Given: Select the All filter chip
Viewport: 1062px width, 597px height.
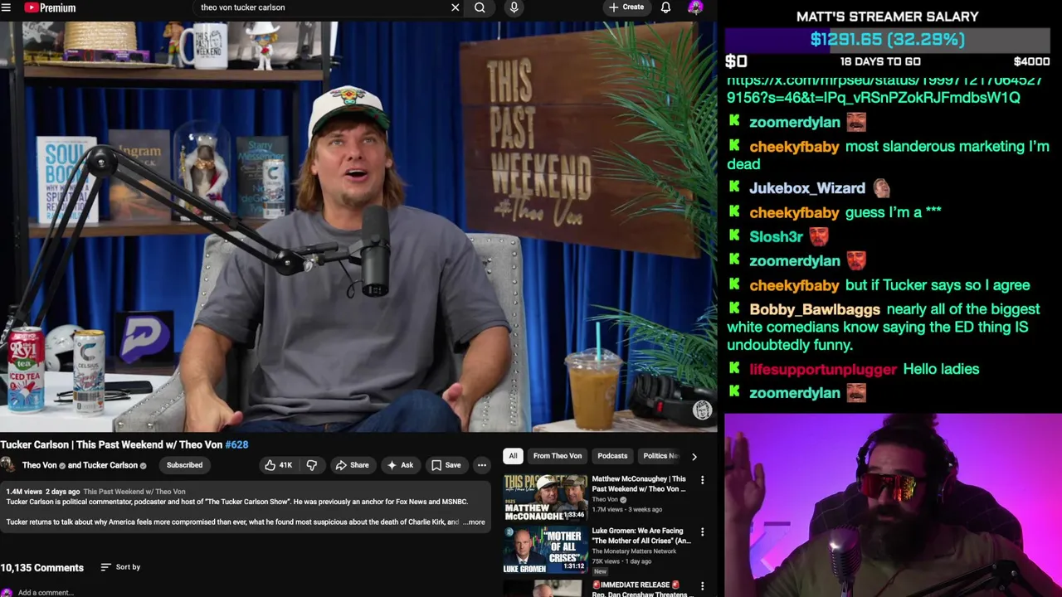Looking at the screenshot, I should tap(513, 456).
